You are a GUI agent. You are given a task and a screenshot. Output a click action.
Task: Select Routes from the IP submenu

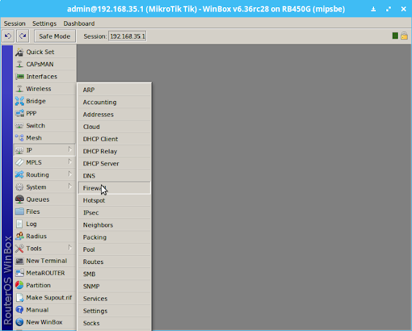pyautogui.click(x=115, y=262)
